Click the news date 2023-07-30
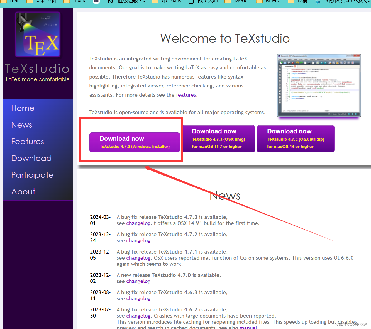Viewport: 371px width, 329px height. (x=100, y=313)
